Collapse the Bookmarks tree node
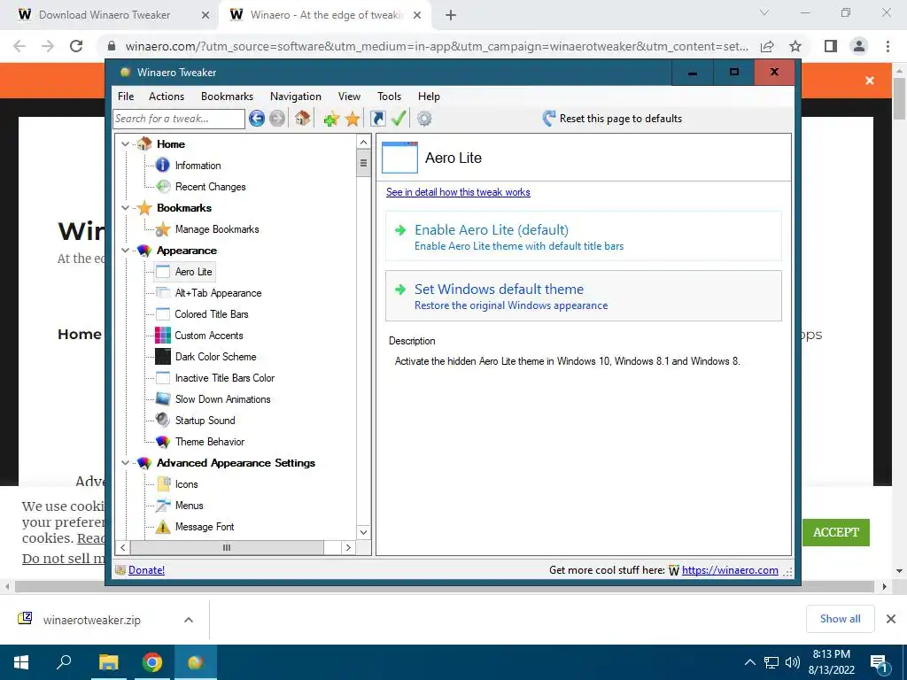 [x=125, y=207]
